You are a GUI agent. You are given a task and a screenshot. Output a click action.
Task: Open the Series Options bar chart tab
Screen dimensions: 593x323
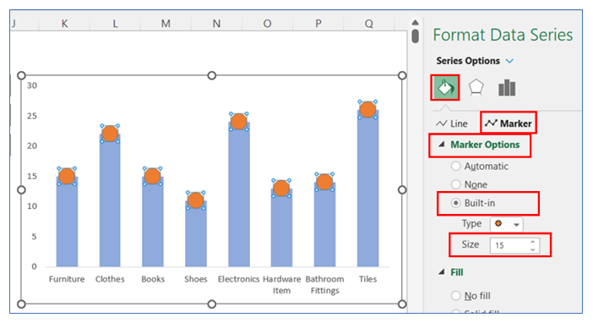click(507, 88)
